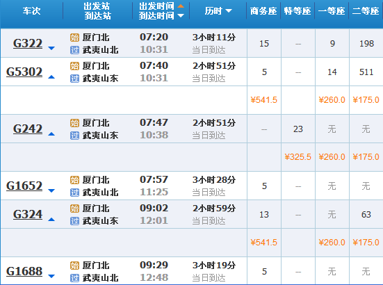This screenshot has width=383, height=285.
Task: Click the 始 icon in the G1688 row
Action: (74, 266)
